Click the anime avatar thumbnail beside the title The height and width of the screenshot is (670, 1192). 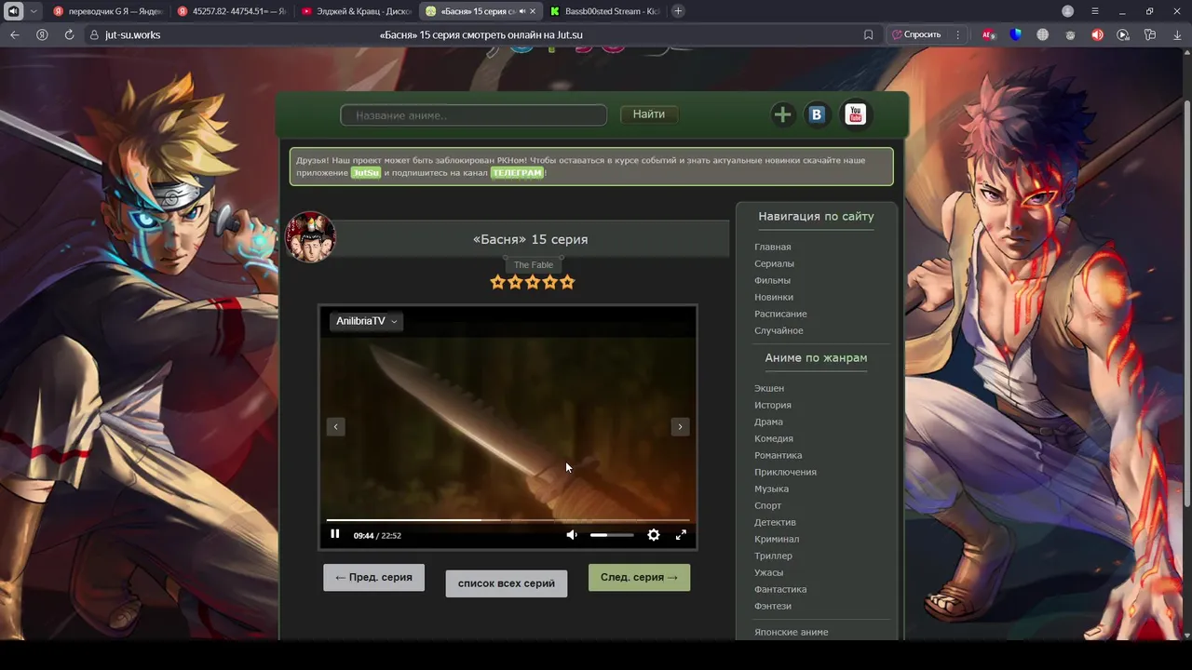(x=310, y=237)
